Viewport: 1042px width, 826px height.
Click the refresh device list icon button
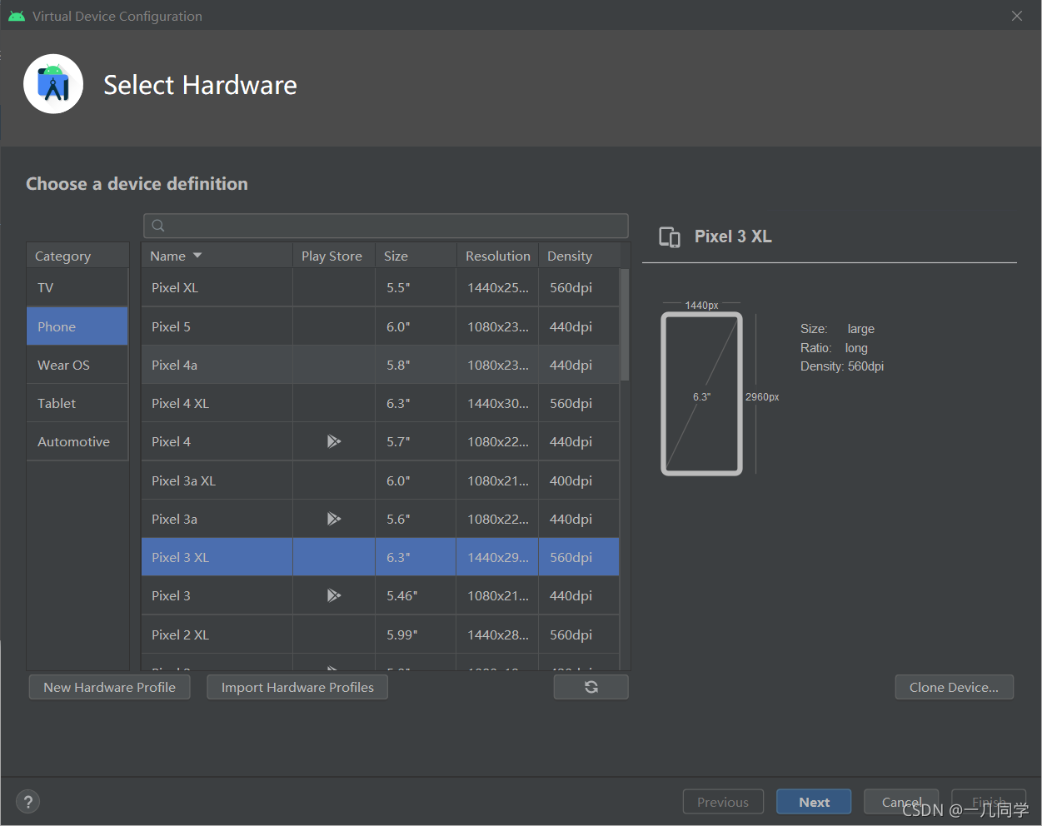click(x=591, y=687)
